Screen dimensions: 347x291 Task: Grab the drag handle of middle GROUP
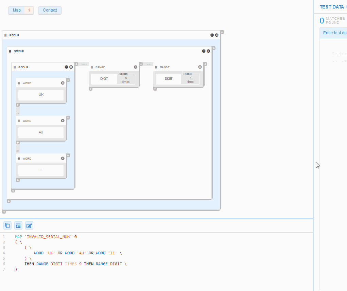[10, 51]
